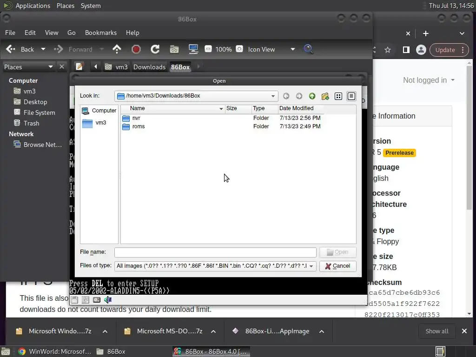Expand options for 86Box AppImage download
This screenshot has height=357, width=476.
click(322, 331)
